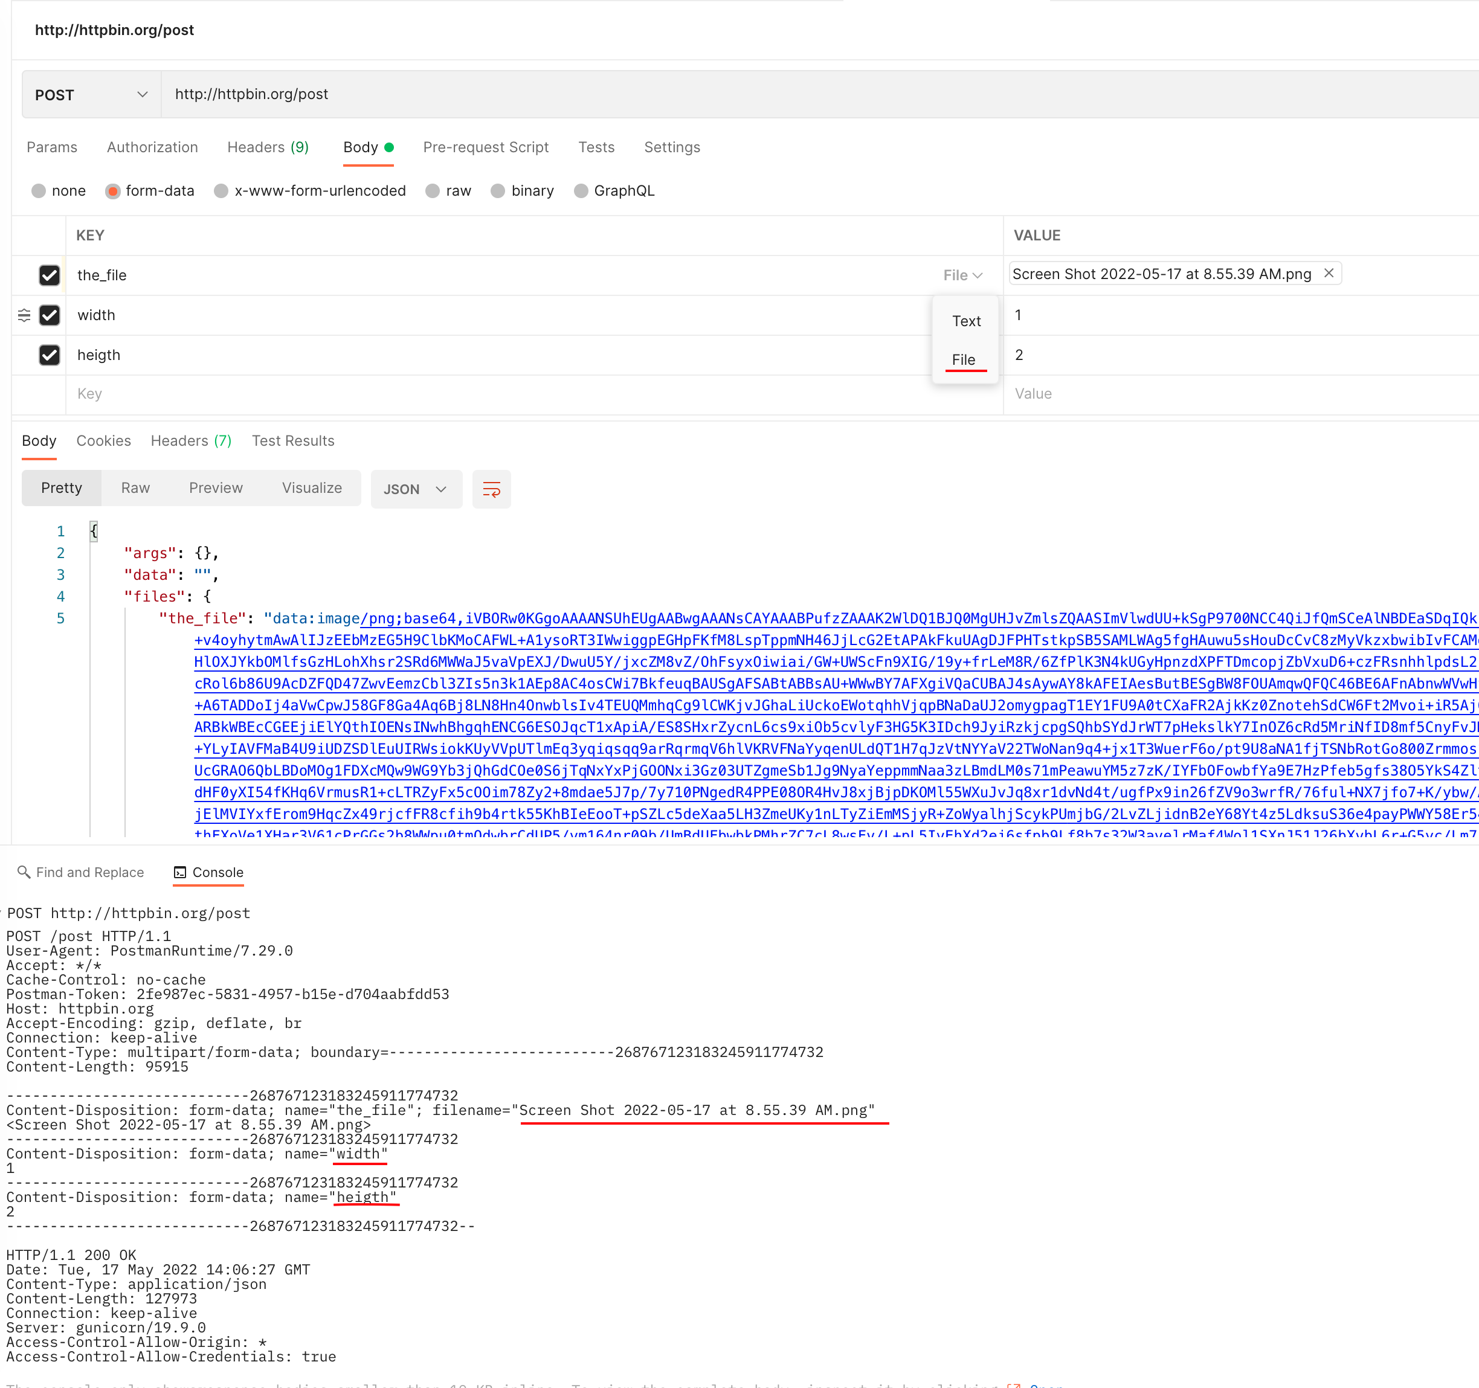The height and width of the screenshot is (1388, 1479).
Task: Open the Pre-request Script tab
Action: tap(486, 147)
